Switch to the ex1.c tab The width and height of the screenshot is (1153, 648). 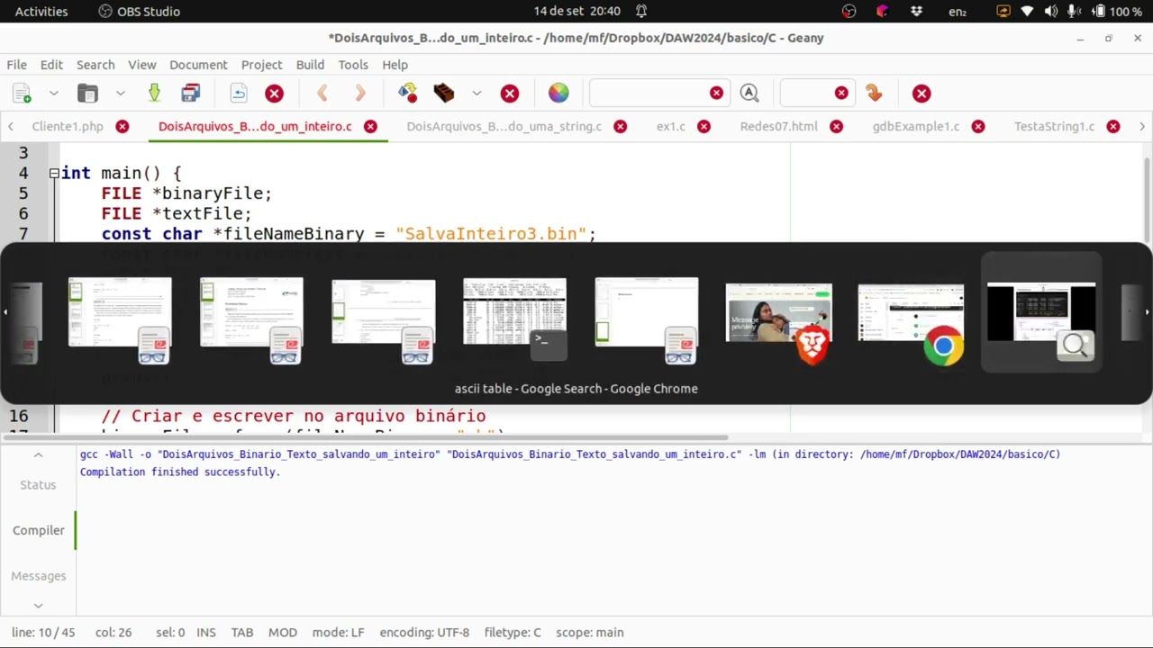[x=670, y=126]
